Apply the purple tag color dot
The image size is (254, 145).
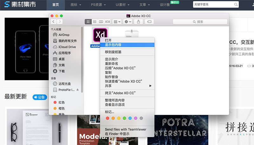136,118
